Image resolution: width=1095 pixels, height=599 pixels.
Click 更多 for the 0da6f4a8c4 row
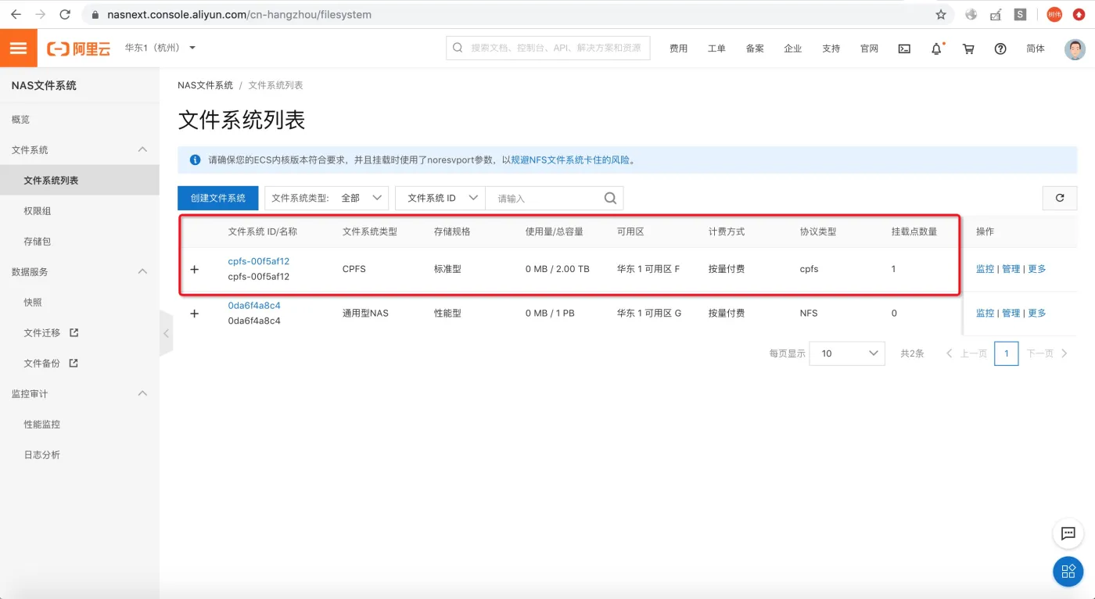(1037, 314)
